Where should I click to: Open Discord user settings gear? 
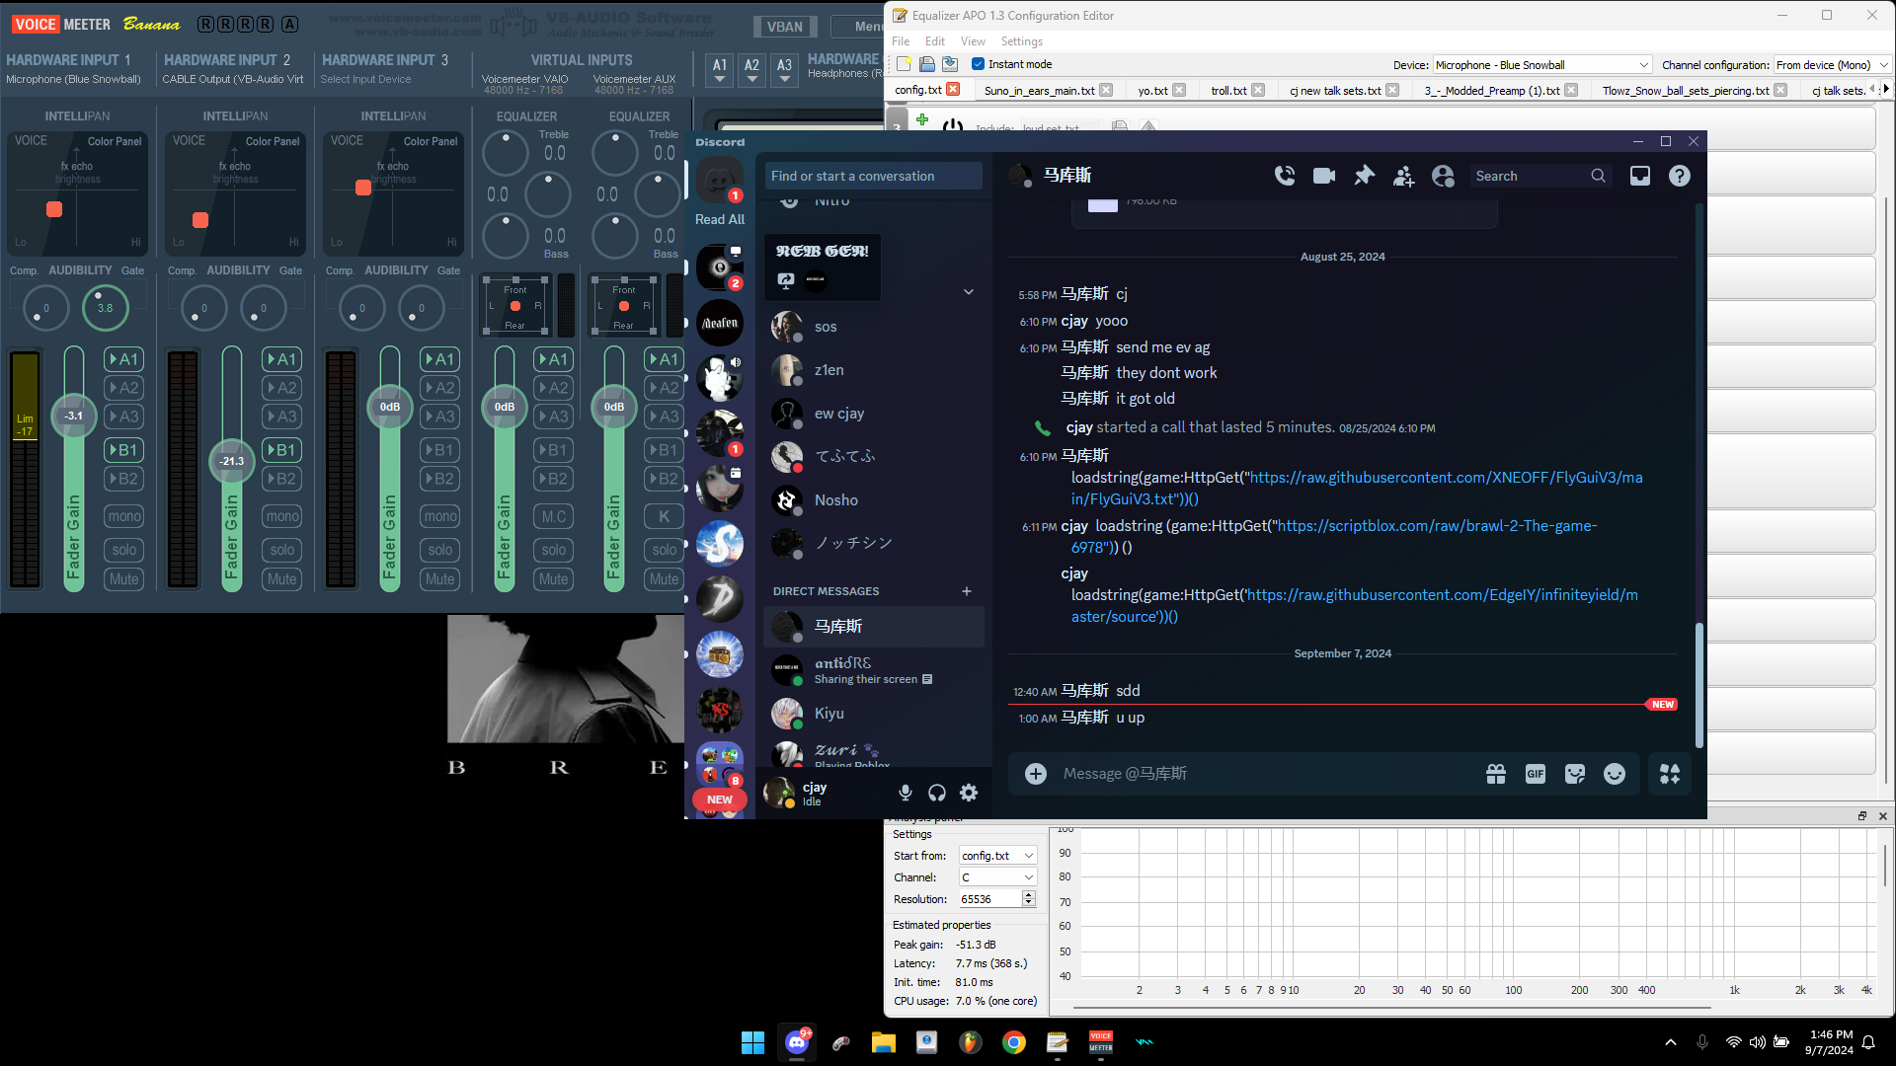coord(969,793)
